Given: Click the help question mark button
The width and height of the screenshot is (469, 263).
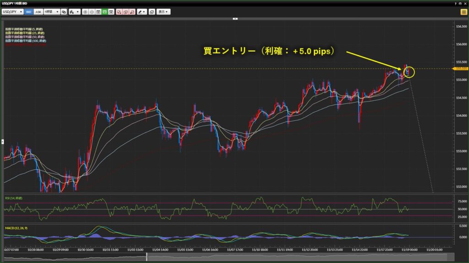Looking at the screenshot, I should pyautogui.click(x=456, y=4).
